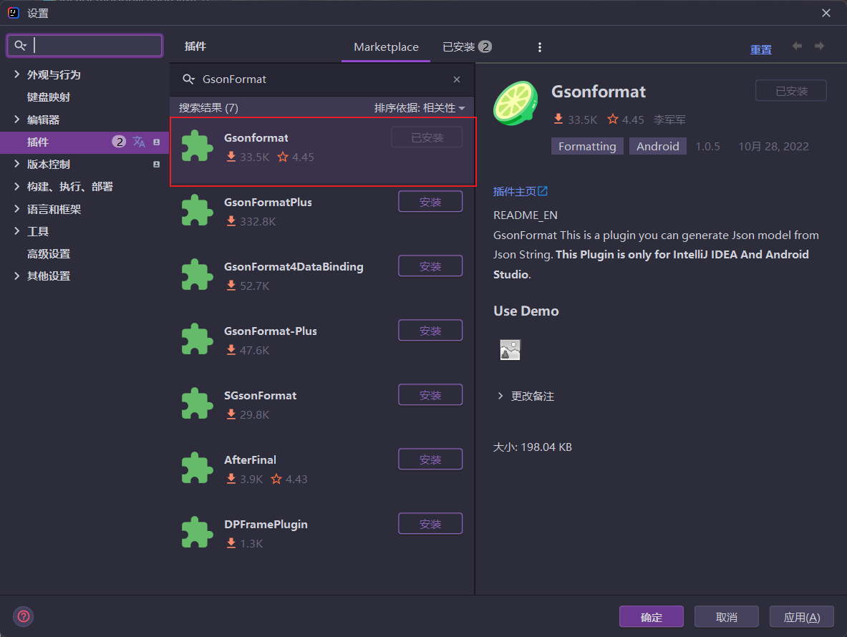Click the 应用(A) apply button
The width and height of the screenshot is (847, 637).
[x=802, y=616]
